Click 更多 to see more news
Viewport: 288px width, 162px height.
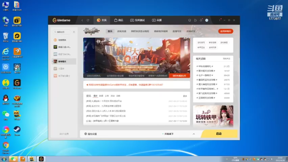click(185, 96)
